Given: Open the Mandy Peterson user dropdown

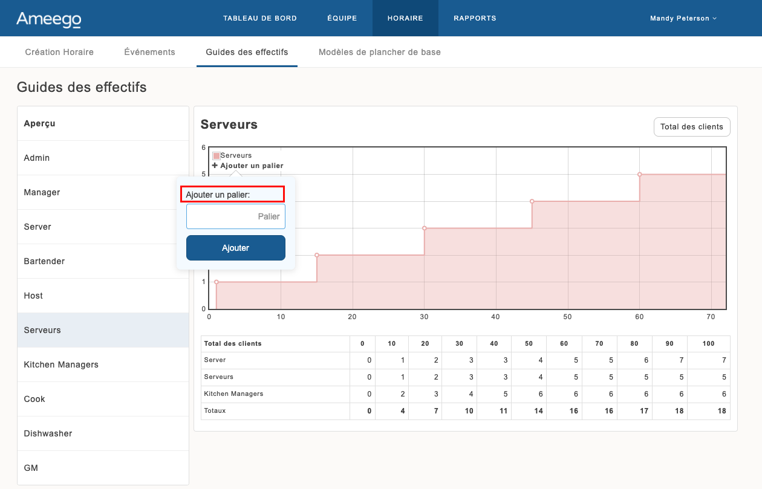Looking at the screenshot, I should coord(683,19).
